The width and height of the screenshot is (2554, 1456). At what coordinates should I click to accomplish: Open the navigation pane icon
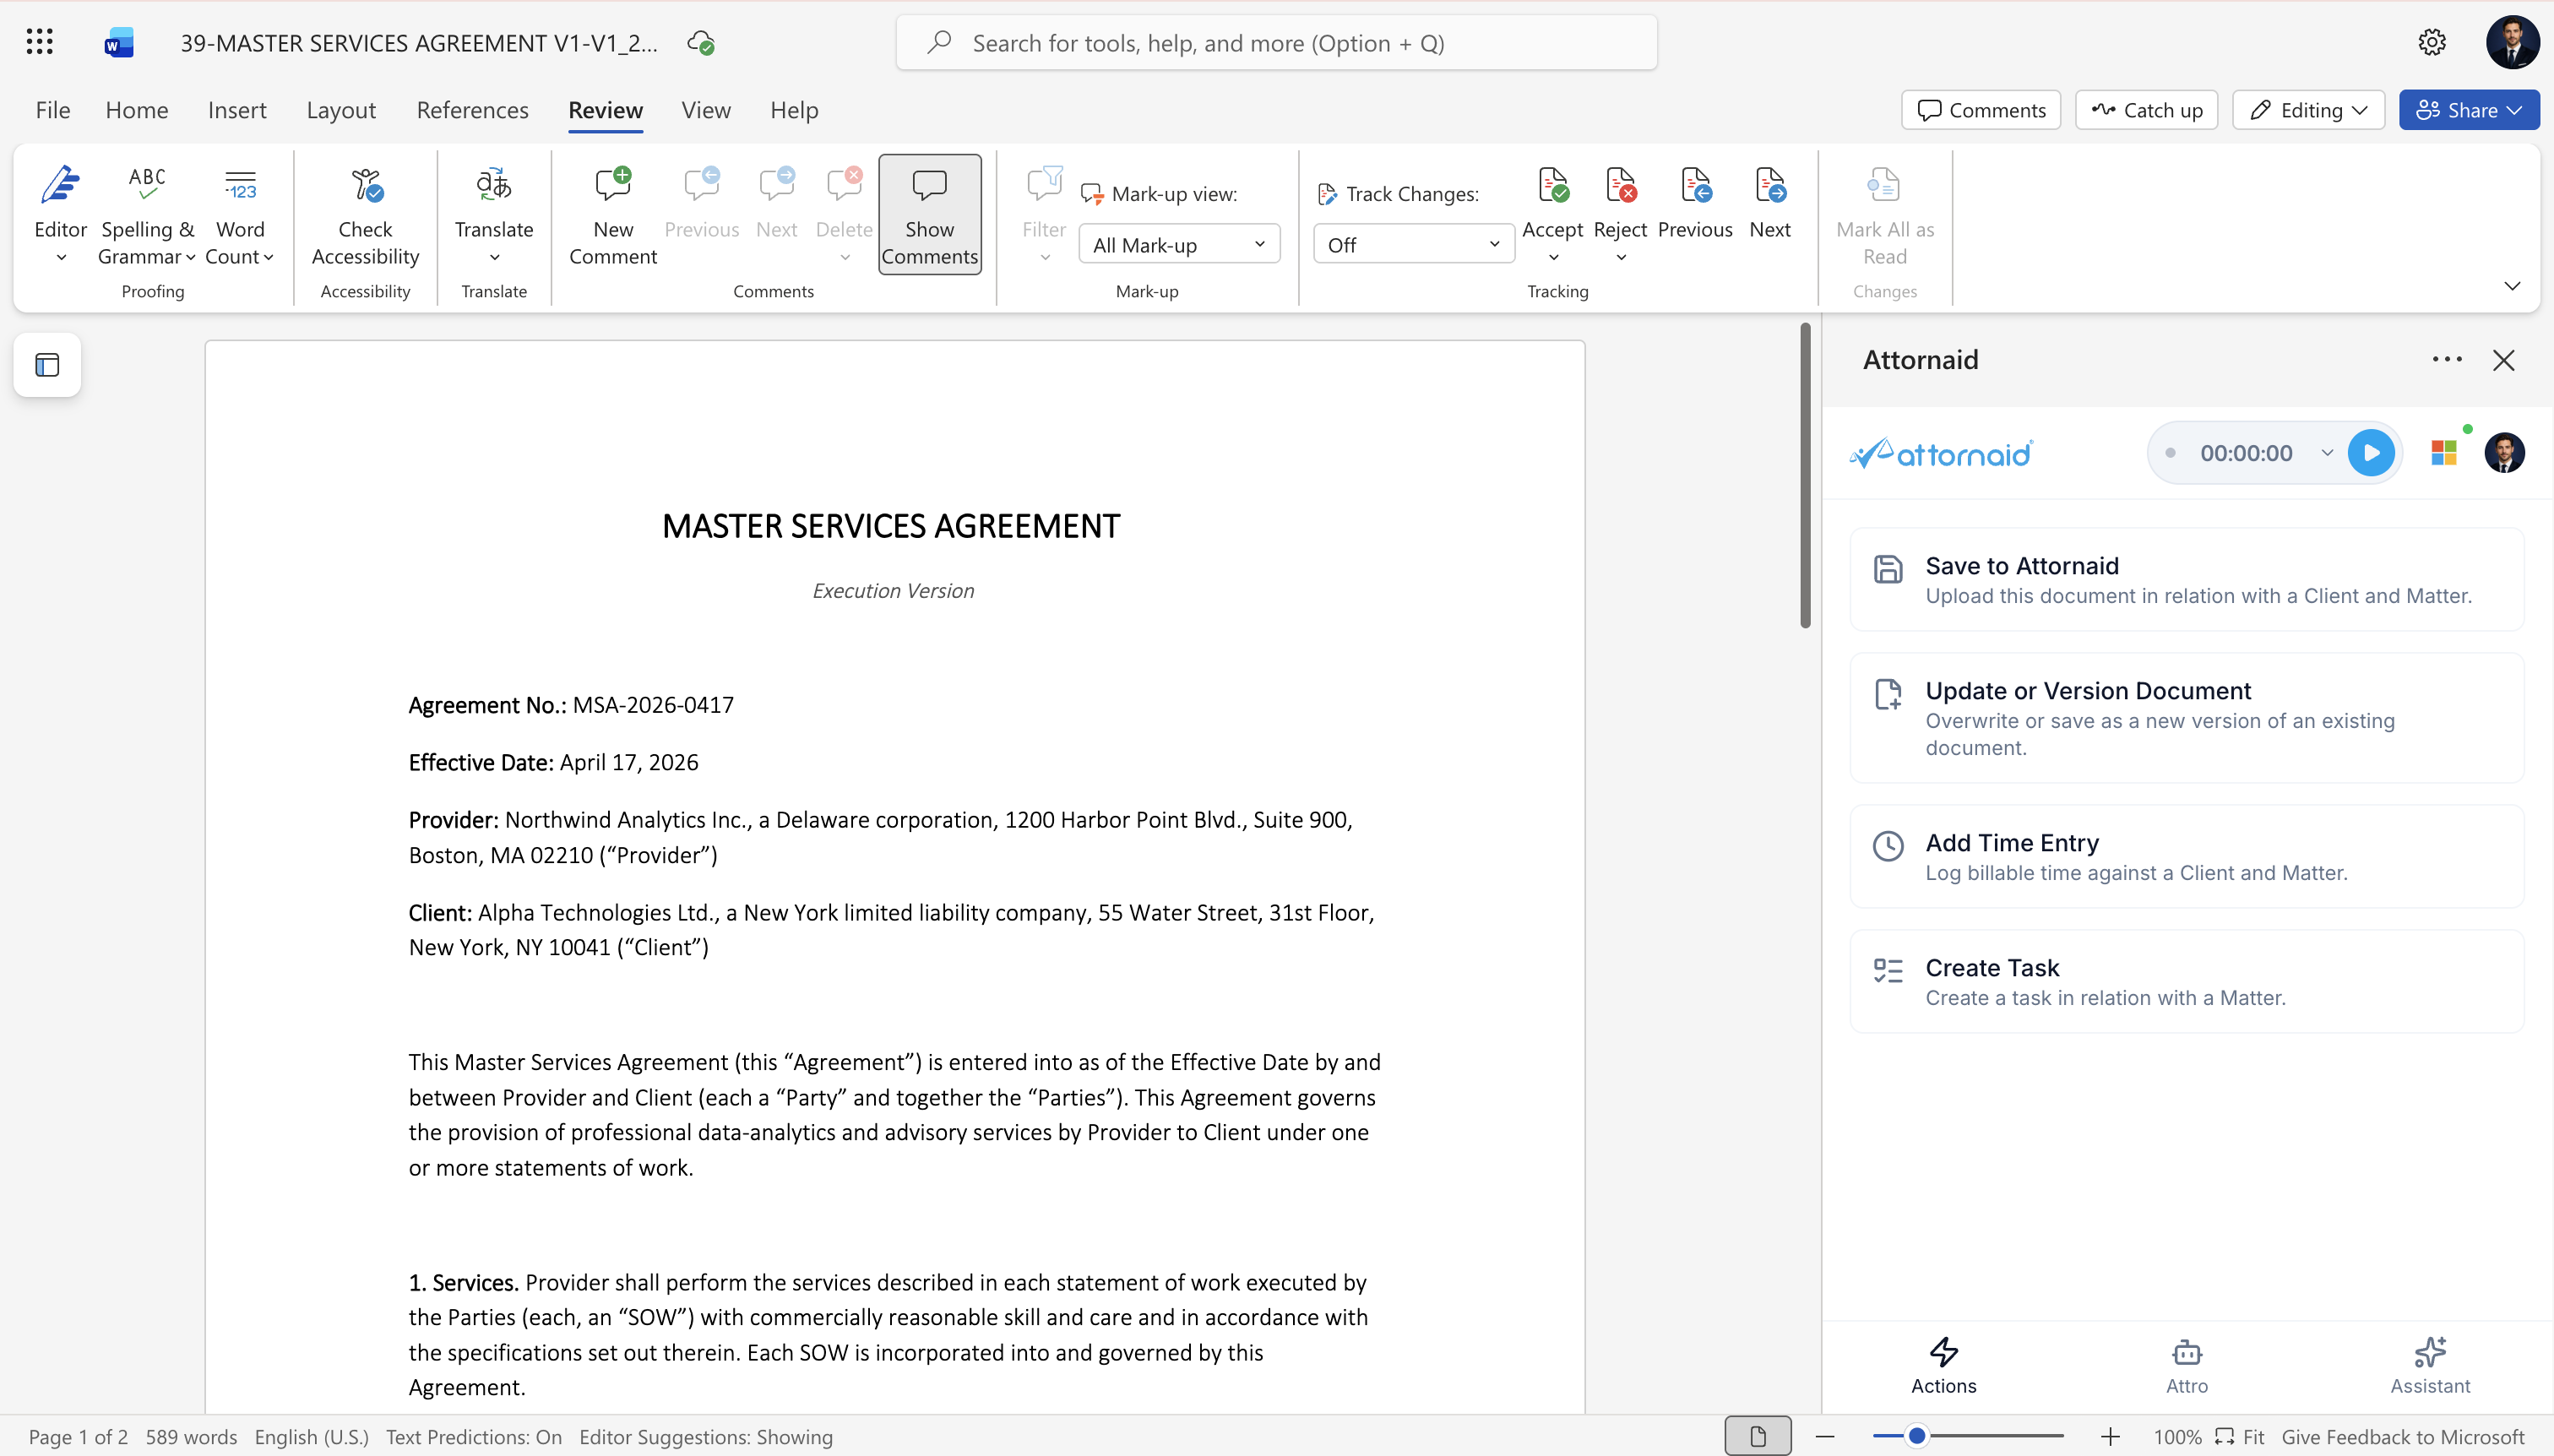pyautogui.click(x=47, y=365)
